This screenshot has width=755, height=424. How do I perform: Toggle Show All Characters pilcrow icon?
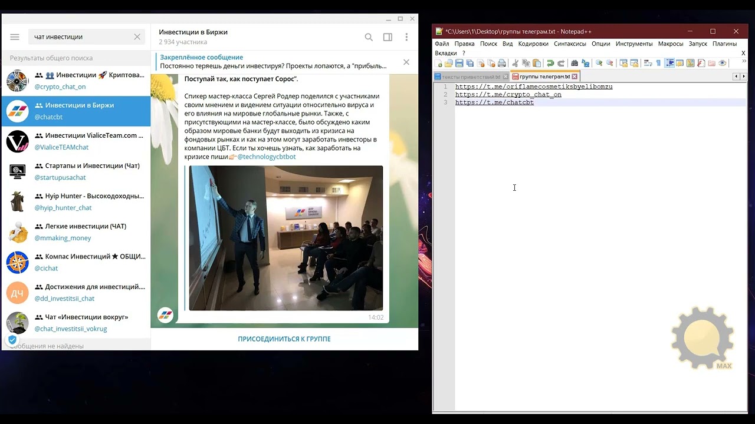(658, 63)
